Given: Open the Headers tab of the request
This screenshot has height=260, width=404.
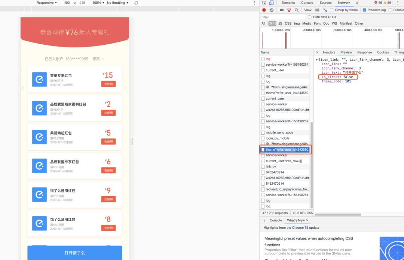Looking at the screenshot, I should point(329,52).
